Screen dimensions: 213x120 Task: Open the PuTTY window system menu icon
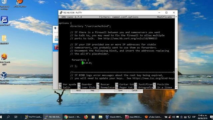coord(61,13)
